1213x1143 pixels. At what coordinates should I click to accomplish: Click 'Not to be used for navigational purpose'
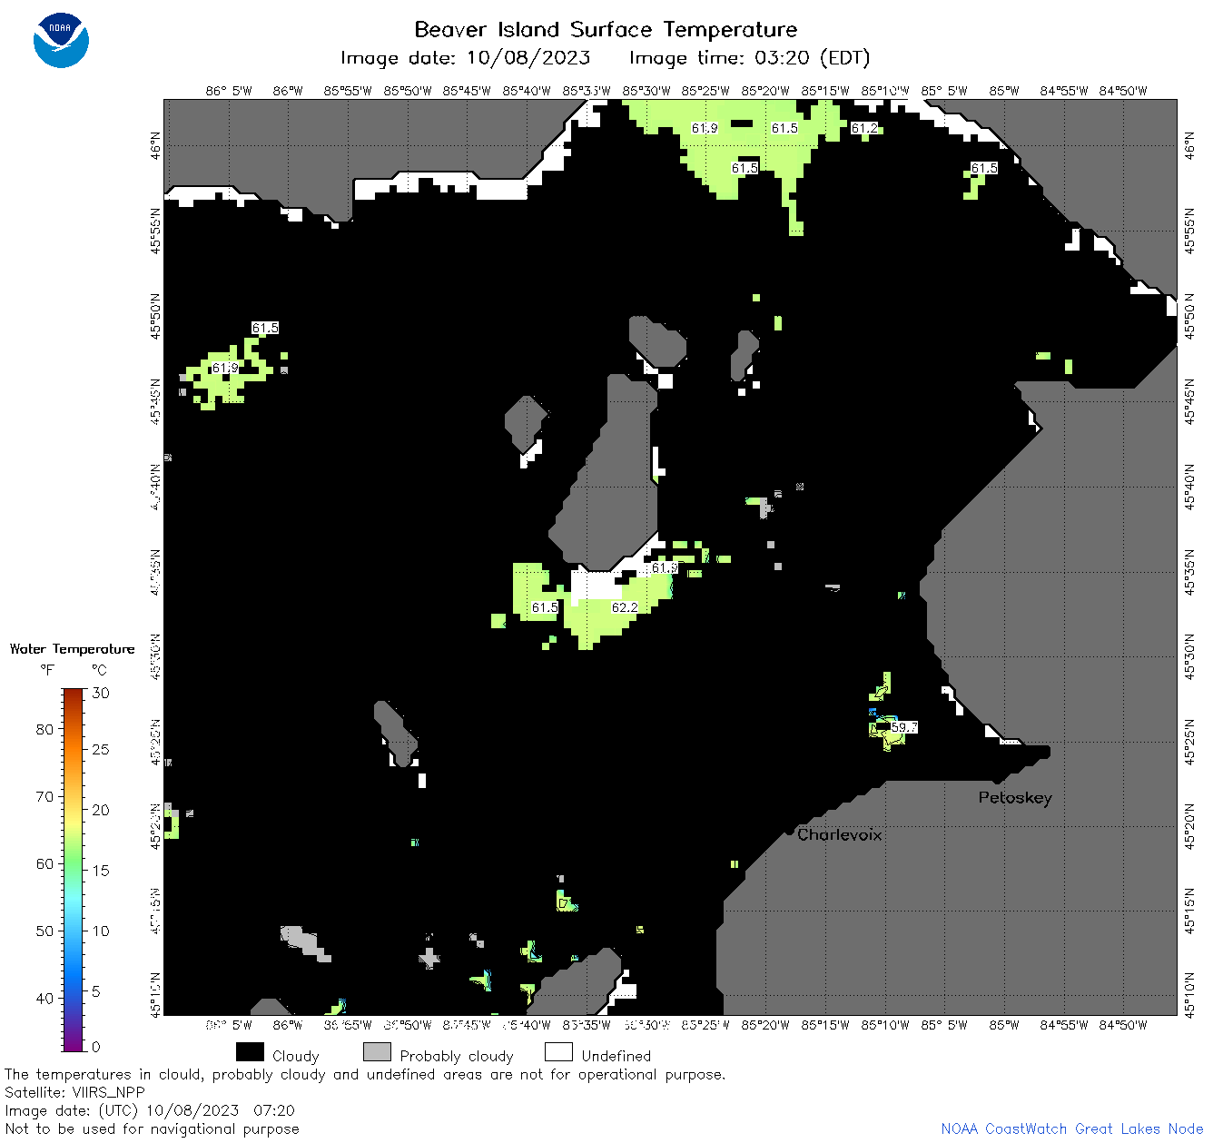tap(152, 1129)
